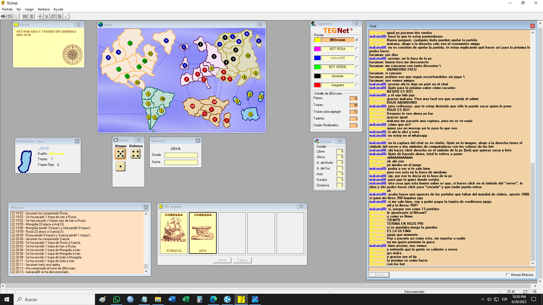
Task: Click the Chat scroll-down arrow
Action: (x=533, y=263)
